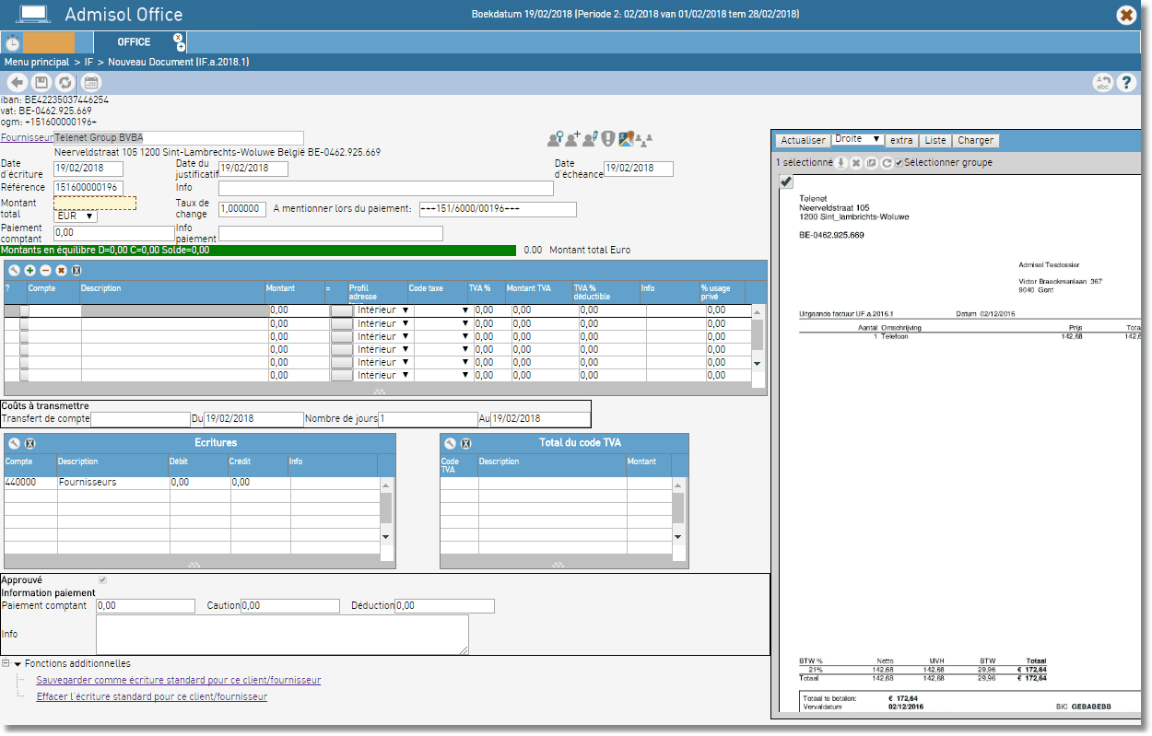Viewport: 1152px width, 736px height.
Task: Click rotate icon in document viewer
Action: point(887,163)
